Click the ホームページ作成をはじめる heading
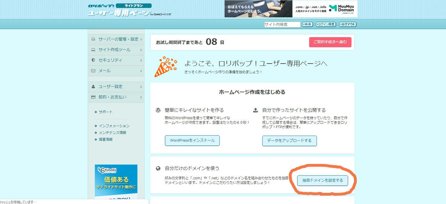Viewport: 446px width, 204px height. click(x=252, y=92)
